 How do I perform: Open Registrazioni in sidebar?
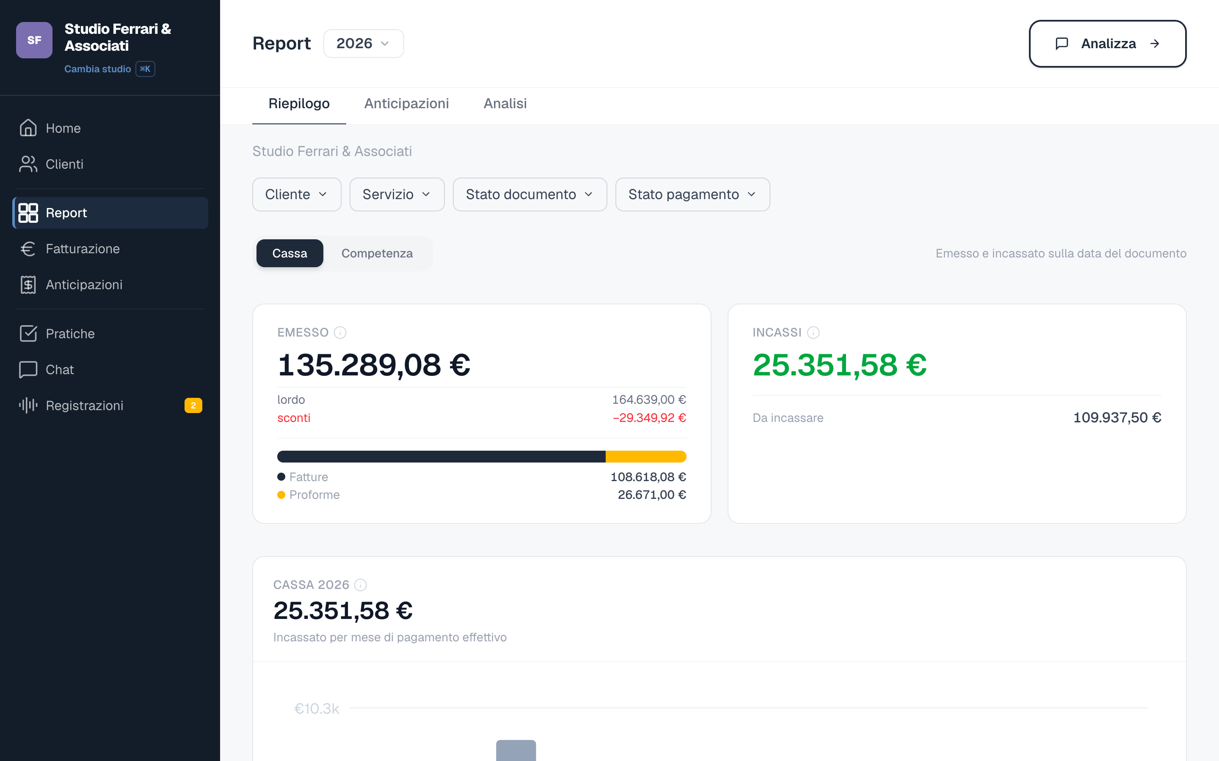tap(110, 406)
